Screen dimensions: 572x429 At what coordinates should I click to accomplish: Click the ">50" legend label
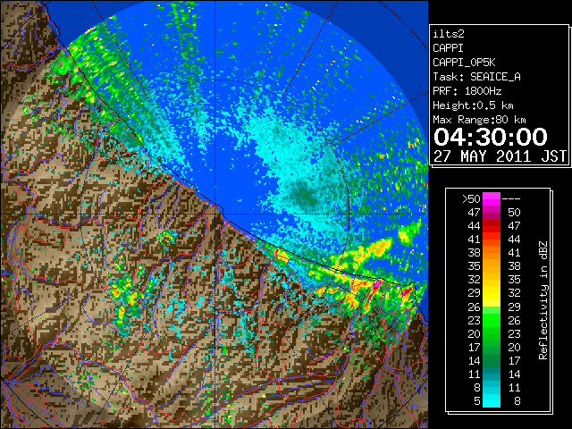click(471, 199)
